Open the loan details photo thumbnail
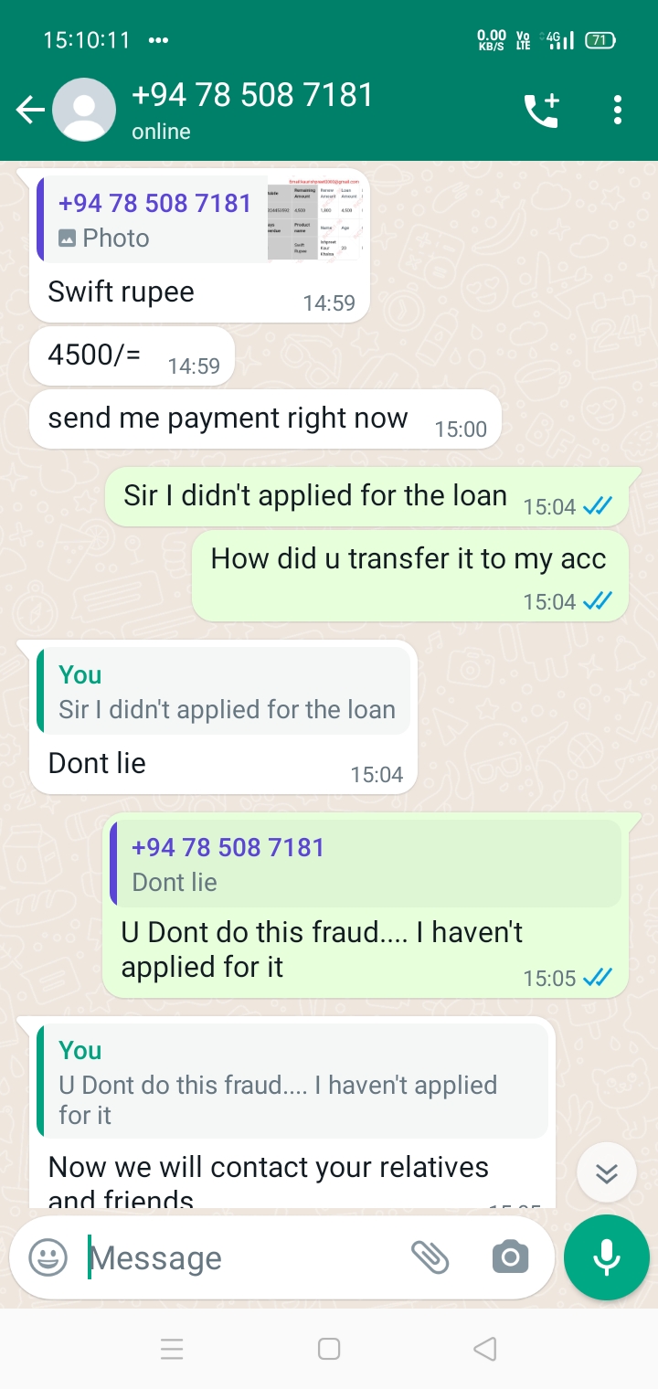The height and width of the screenshot is (1389, 658). click(x=315, y=219)
